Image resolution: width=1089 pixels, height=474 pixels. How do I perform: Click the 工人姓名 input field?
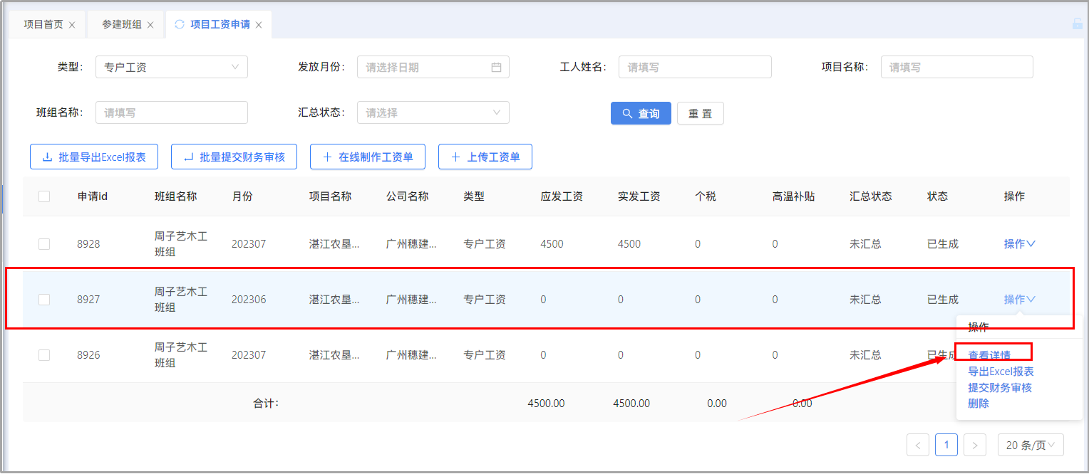[695, 68]
